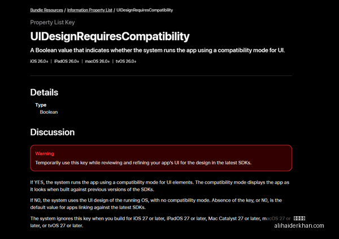
Task: Select the iPadOS 26.0+ availability badge
Action: (x=67, y=61)
